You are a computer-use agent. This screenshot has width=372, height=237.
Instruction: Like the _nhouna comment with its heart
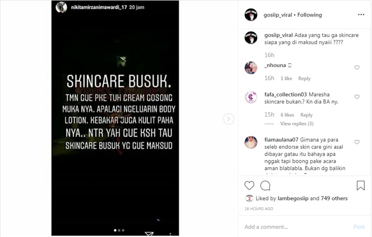(357, 67)
